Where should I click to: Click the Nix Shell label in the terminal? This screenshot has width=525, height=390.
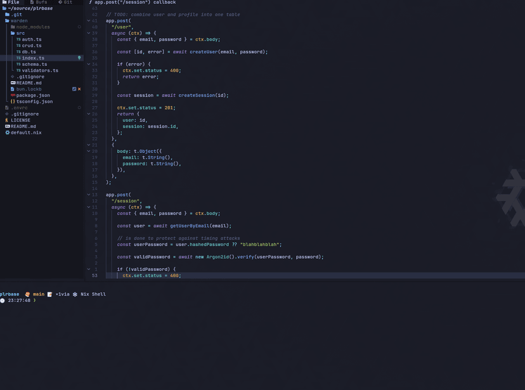click(x=93, y=294)
